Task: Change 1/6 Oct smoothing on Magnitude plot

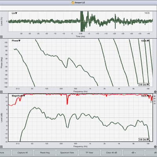Action: click(144, 139)
